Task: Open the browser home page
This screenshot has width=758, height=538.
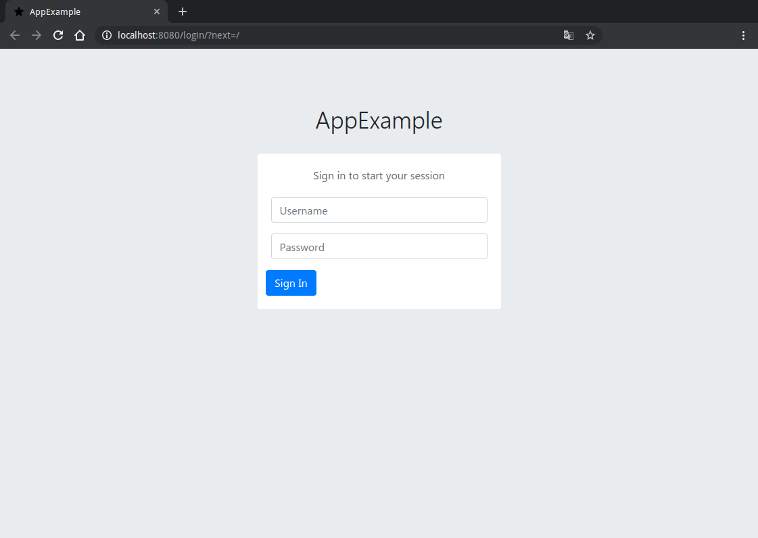Action: 80,35
